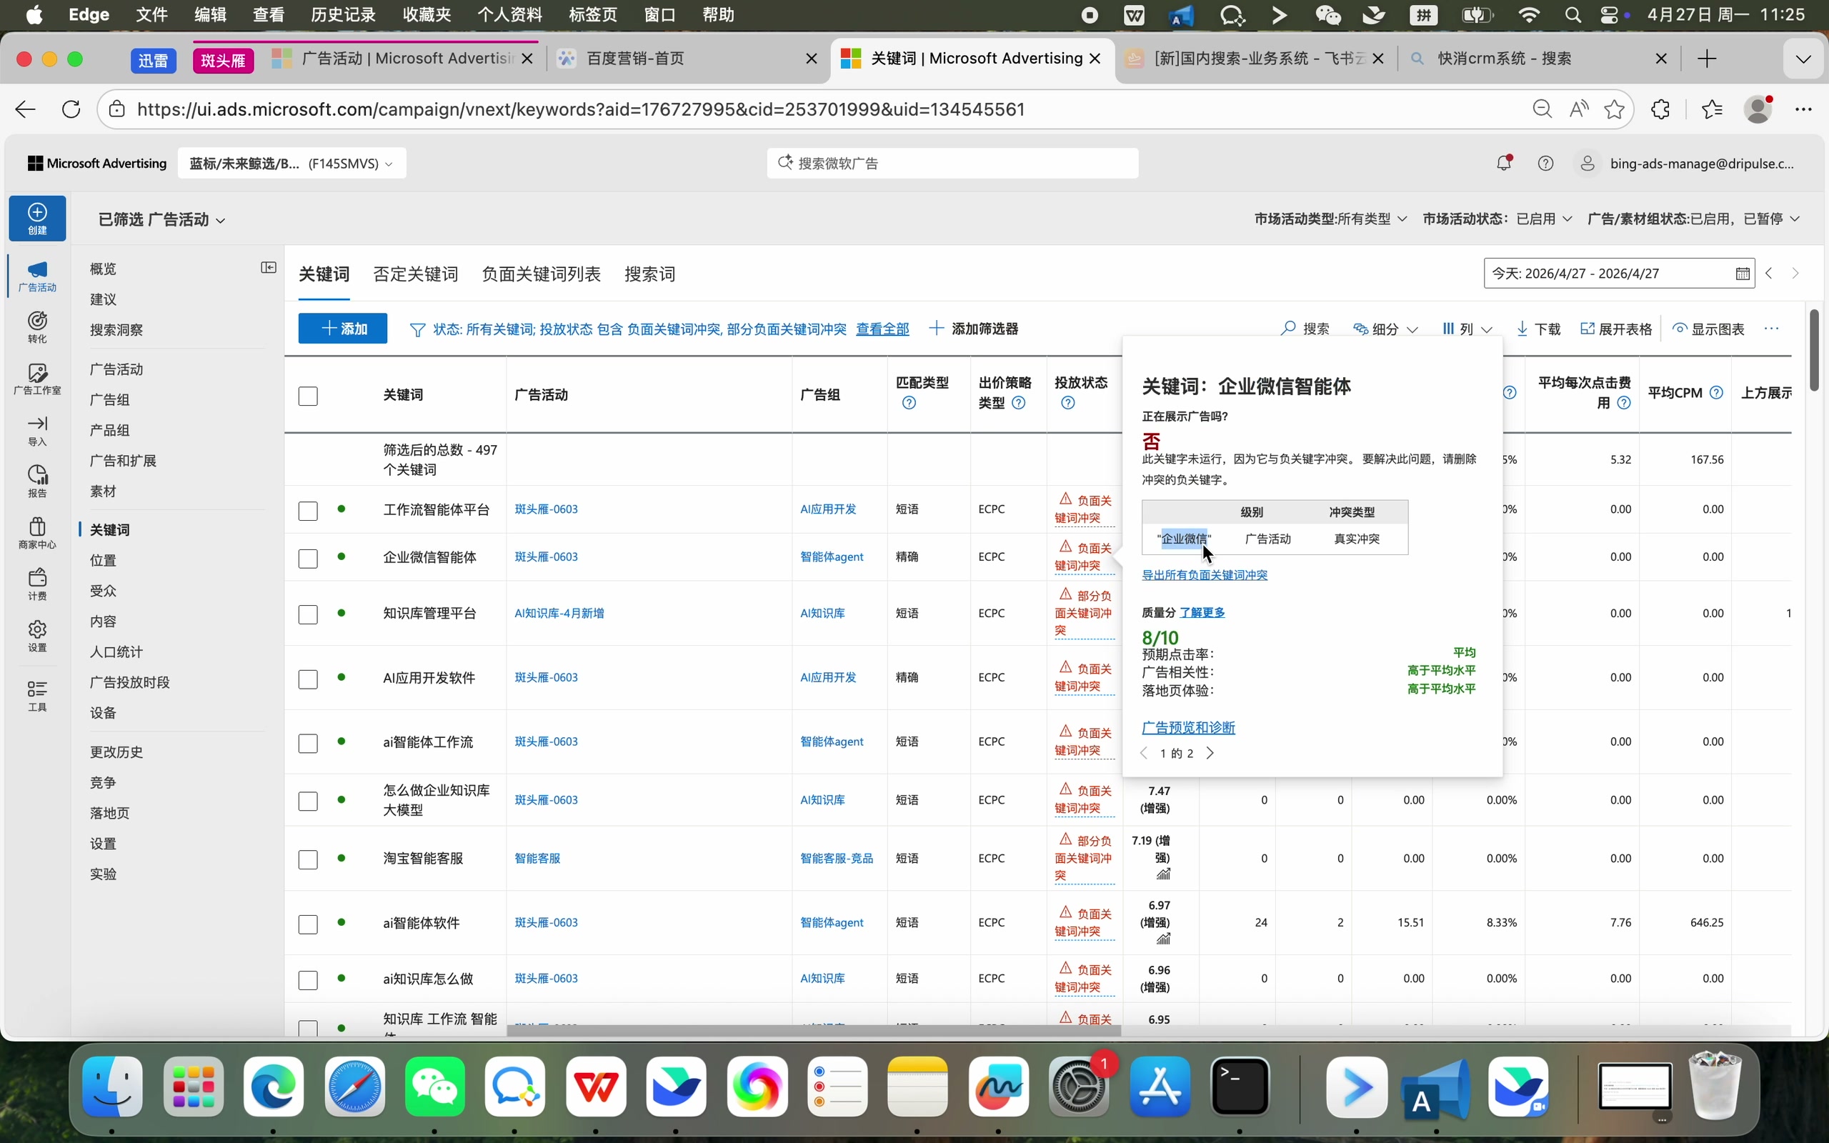Open the 计费 sidebar icon
This screenshot has height=1143, width=1829.
(x=37, y=577)
